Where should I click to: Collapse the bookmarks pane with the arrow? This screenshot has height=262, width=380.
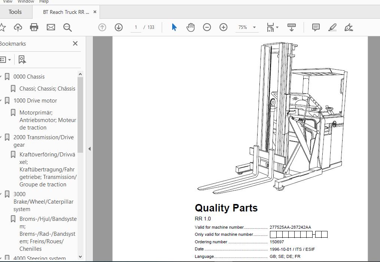89,149
